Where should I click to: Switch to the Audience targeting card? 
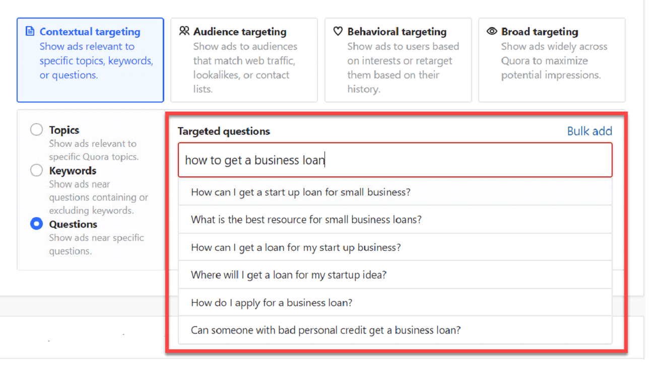(244, 60)
